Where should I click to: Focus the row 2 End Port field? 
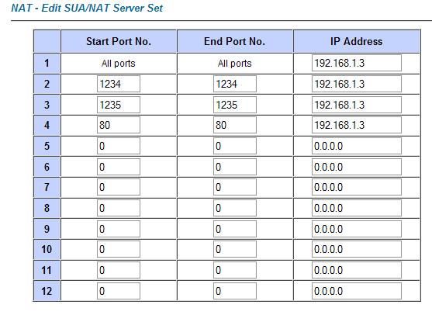[235, 84]
